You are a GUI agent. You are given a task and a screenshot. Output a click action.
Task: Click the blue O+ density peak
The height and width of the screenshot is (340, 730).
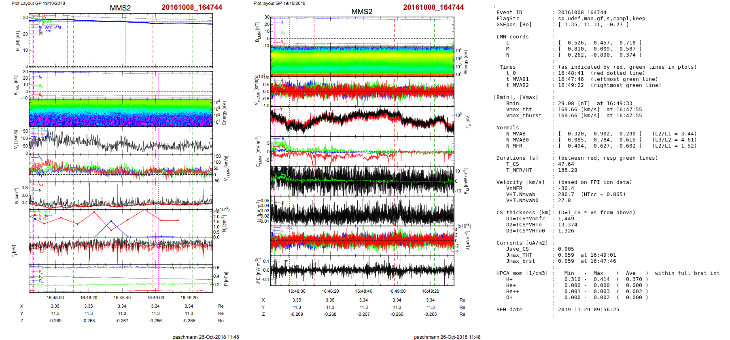point(111,221)
